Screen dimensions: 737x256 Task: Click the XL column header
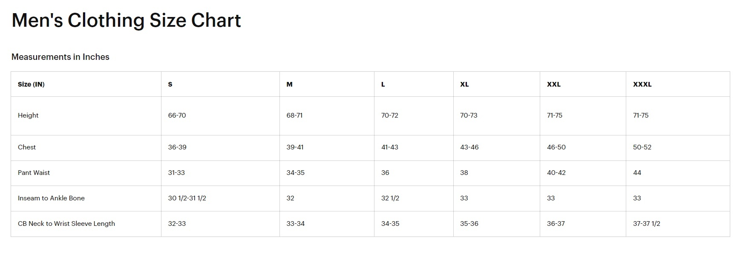464,84
